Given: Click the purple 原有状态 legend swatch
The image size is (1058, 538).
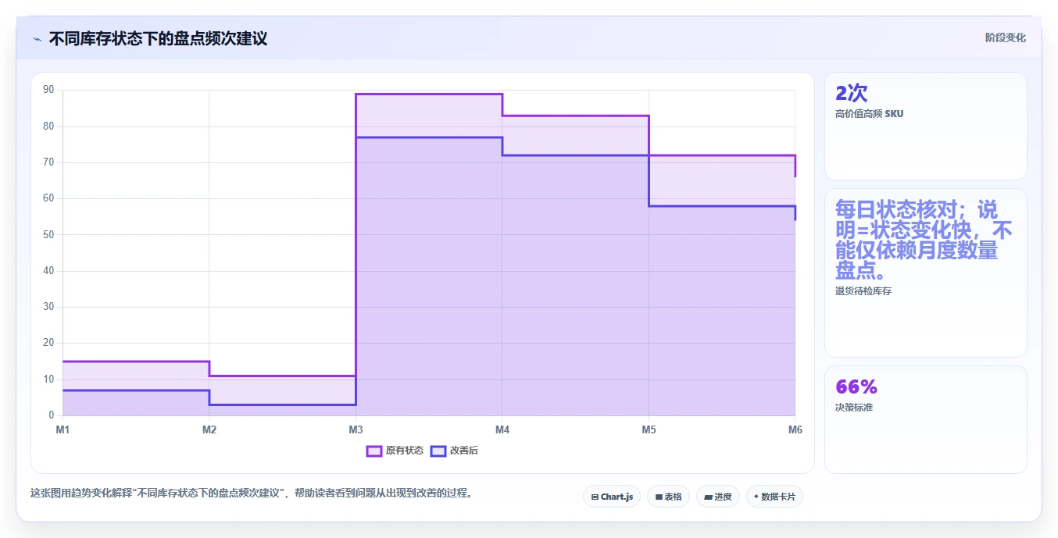Looking at the screenshot, I should click(374, 451).
